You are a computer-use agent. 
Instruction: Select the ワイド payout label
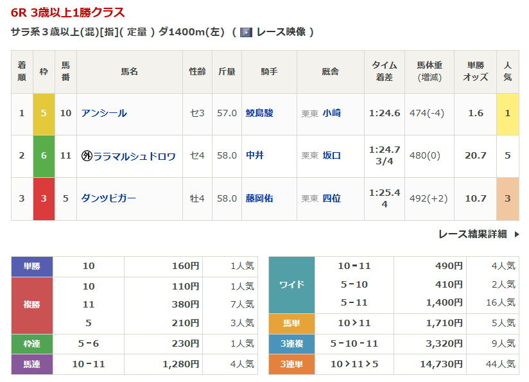click(x=291, y=284)
